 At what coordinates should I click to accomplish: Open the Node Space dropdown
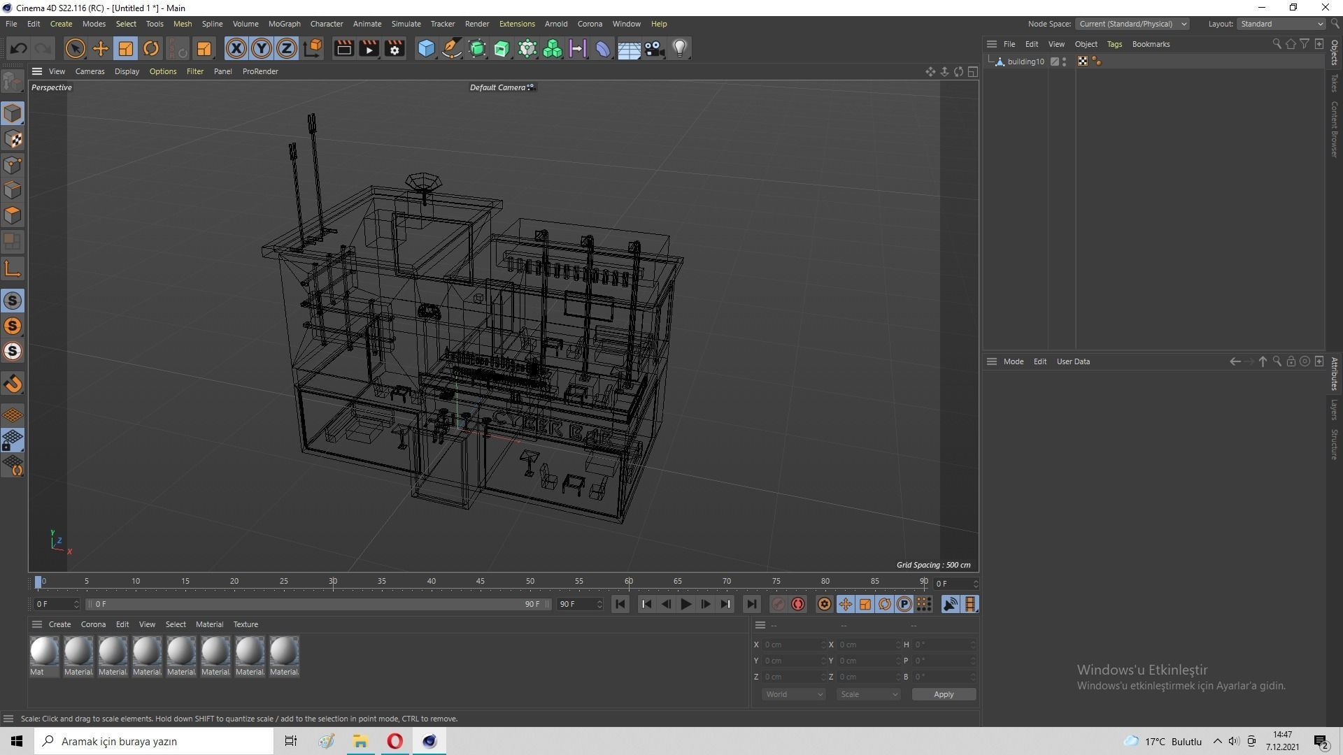[1132, 24]
